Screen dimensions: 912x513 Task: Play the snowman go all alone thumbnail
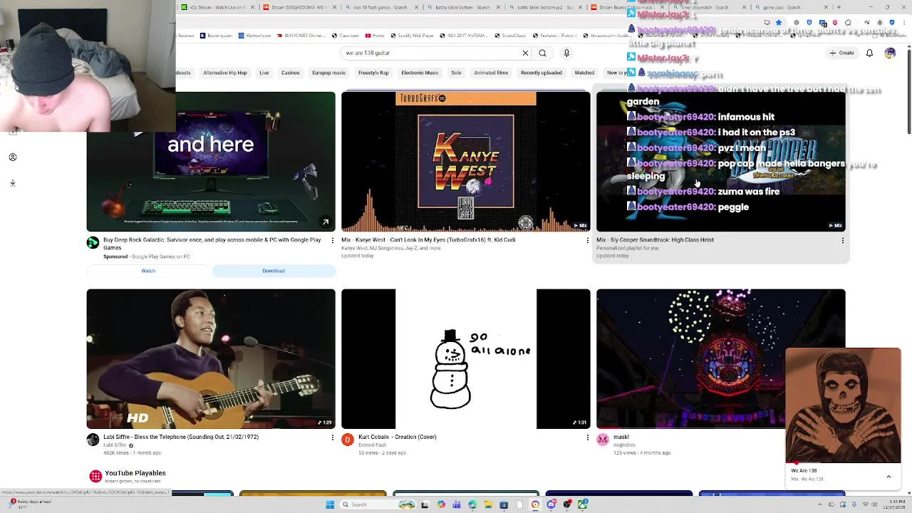coord(466,359)
